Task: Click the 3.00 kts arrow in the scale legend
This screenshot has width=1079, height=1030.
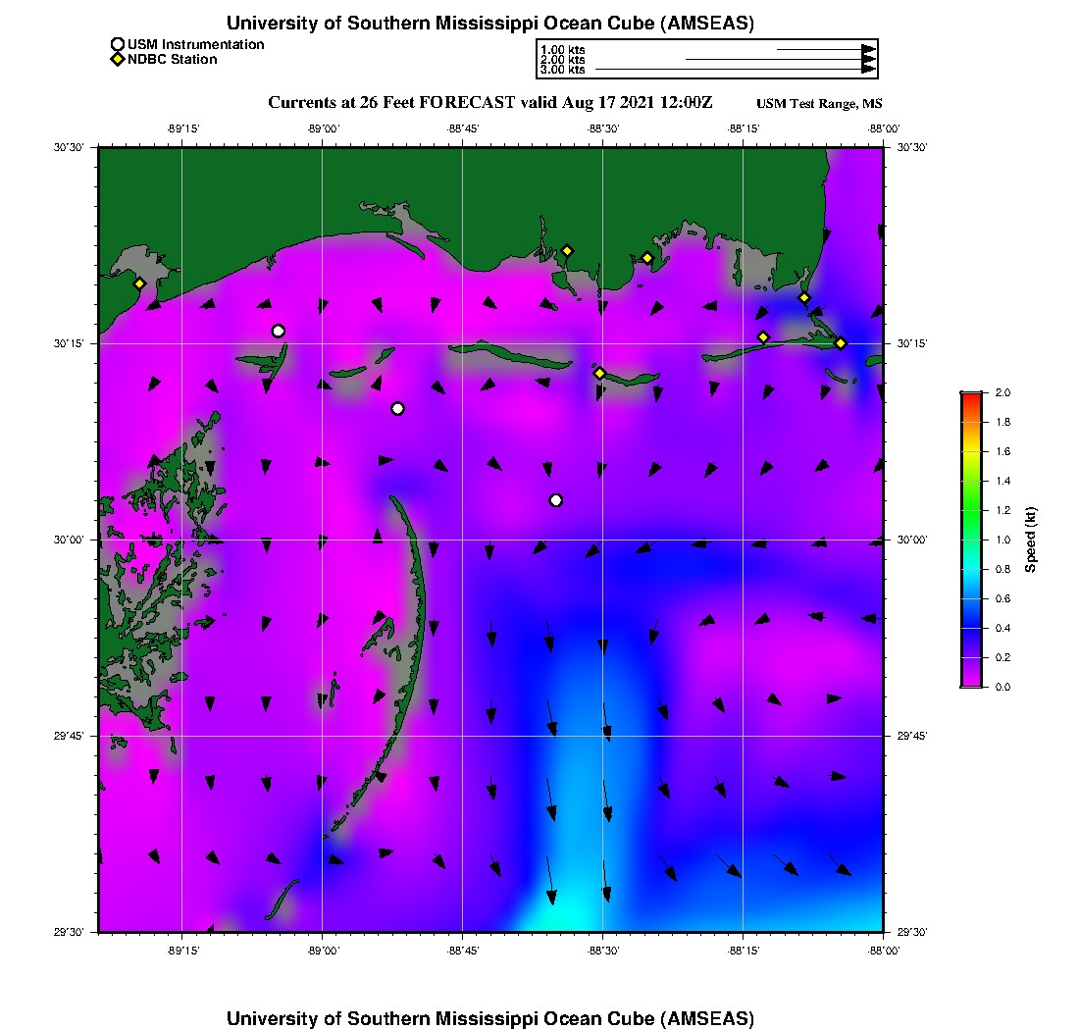Action: click(736, 70)
